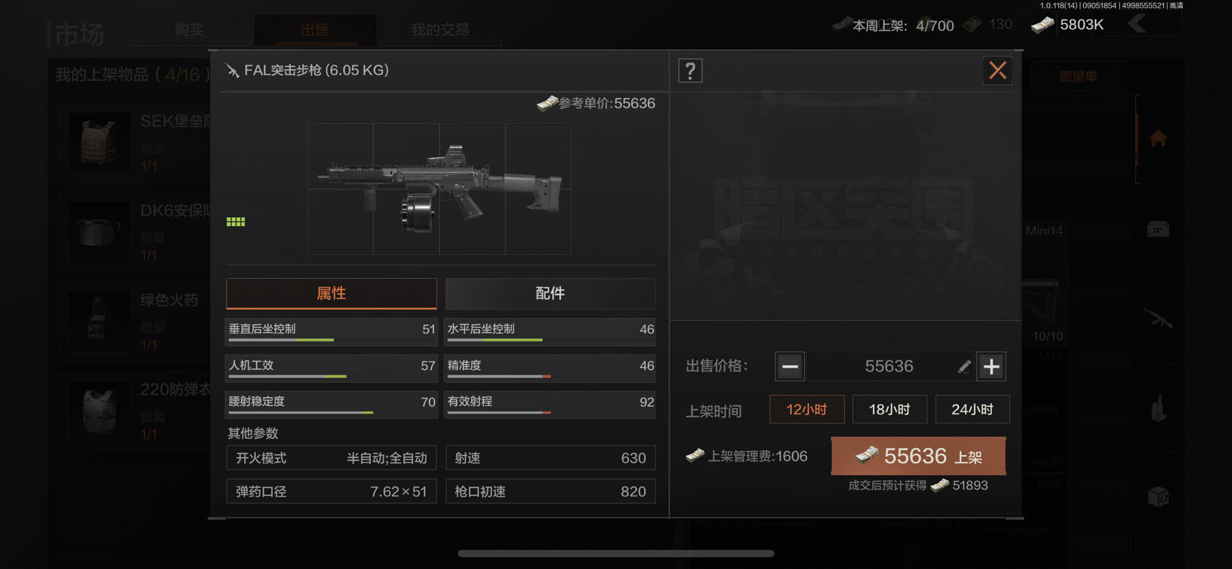
Task: Switch to the 配件 tab
Action: (x=550, y=293)
